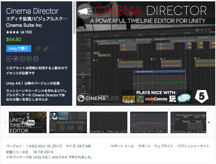216x164 pixels.
Task: Click the price $64.80
Action: coord(14,39)
